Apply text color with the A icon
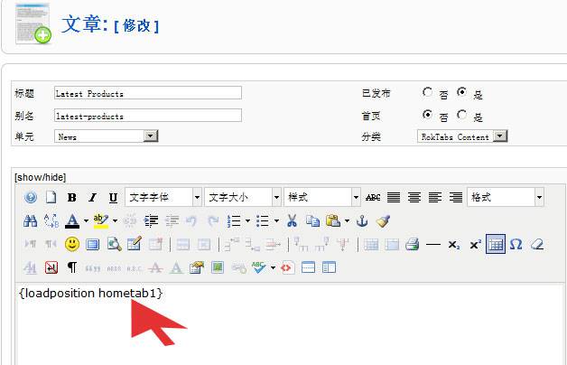The width and height of the screenshot is (567, 365). coord(72,220)
